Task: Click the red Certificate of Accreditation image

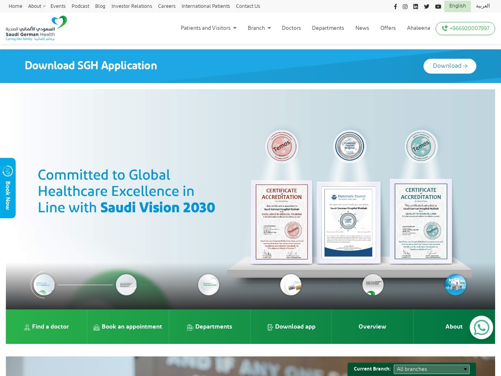Action: click(x=282, y=222)
